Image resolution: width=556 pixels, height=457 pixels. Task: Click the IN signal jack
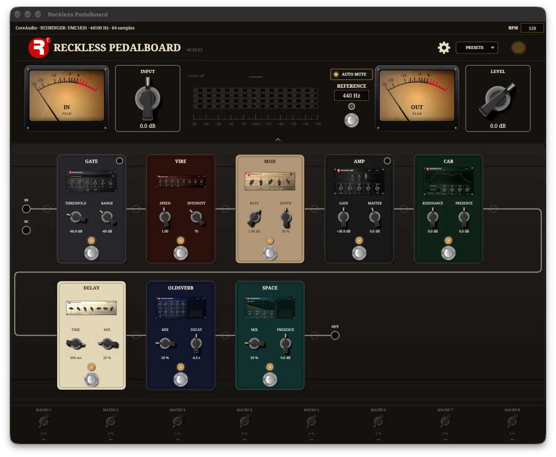(26, 209)
